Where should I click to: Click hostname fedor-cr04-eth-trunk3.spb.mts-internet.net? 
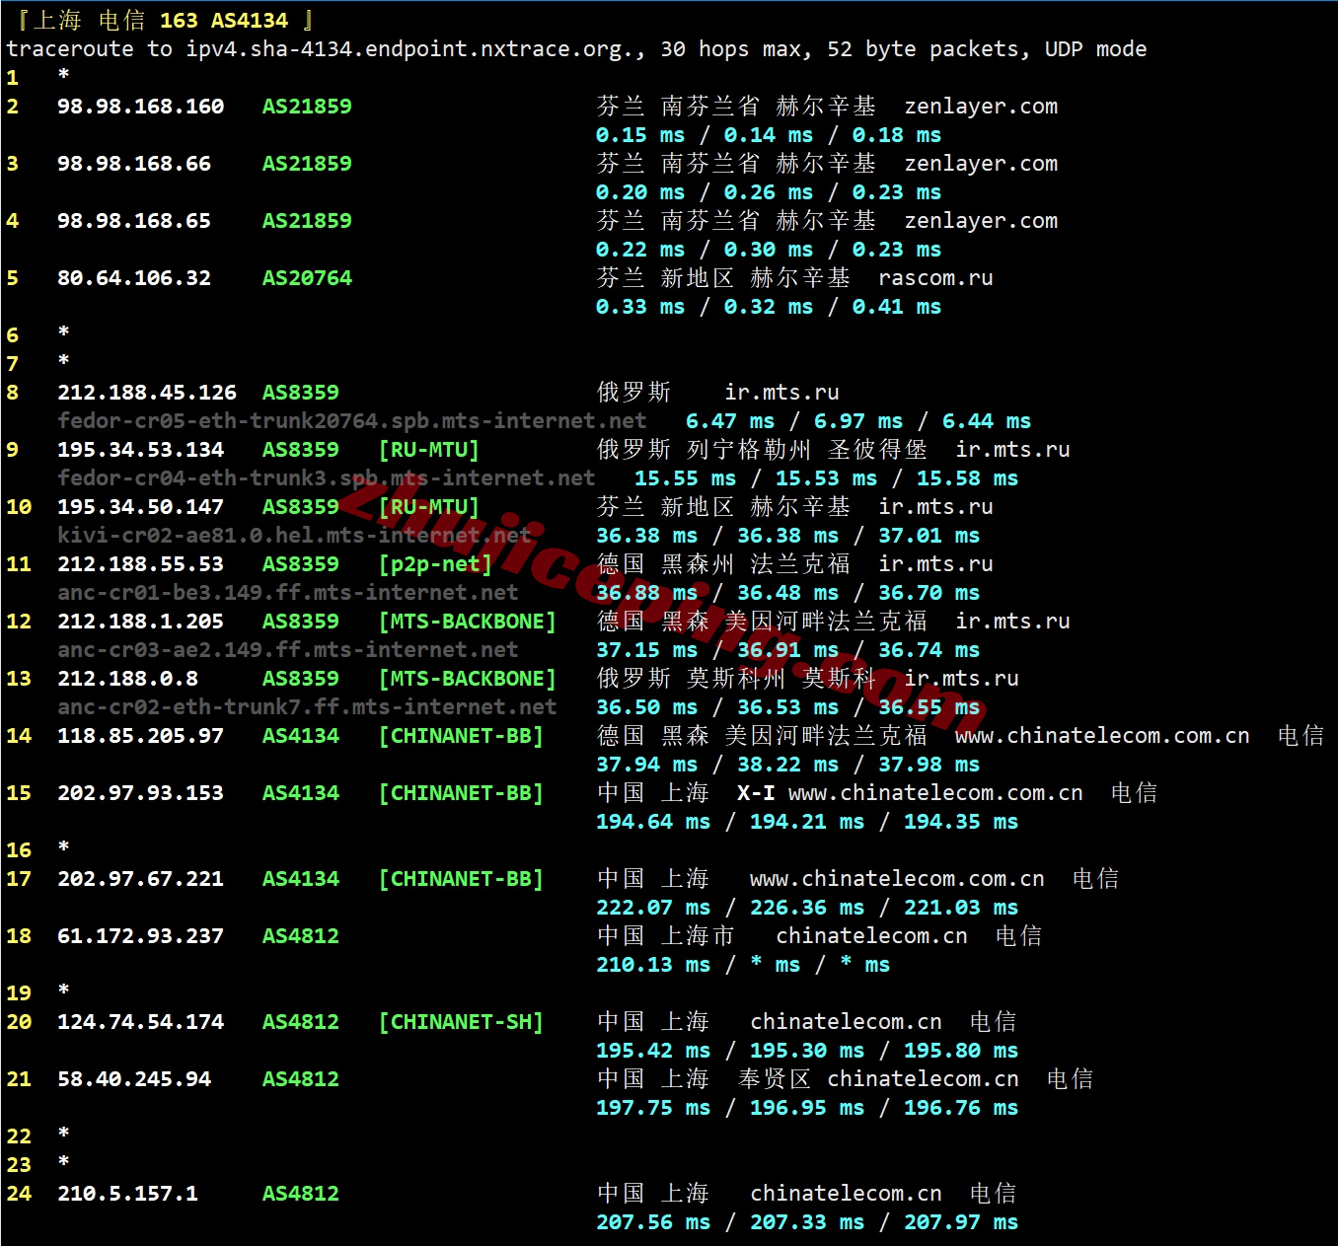327,478
